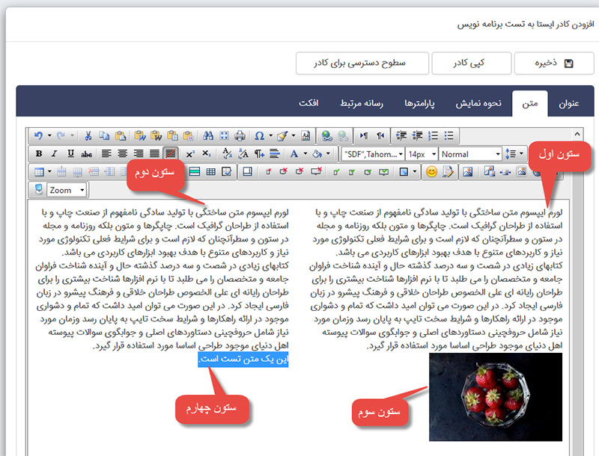Expand the Zoom dropdown
Screen dimensions: 599x456
67,190
